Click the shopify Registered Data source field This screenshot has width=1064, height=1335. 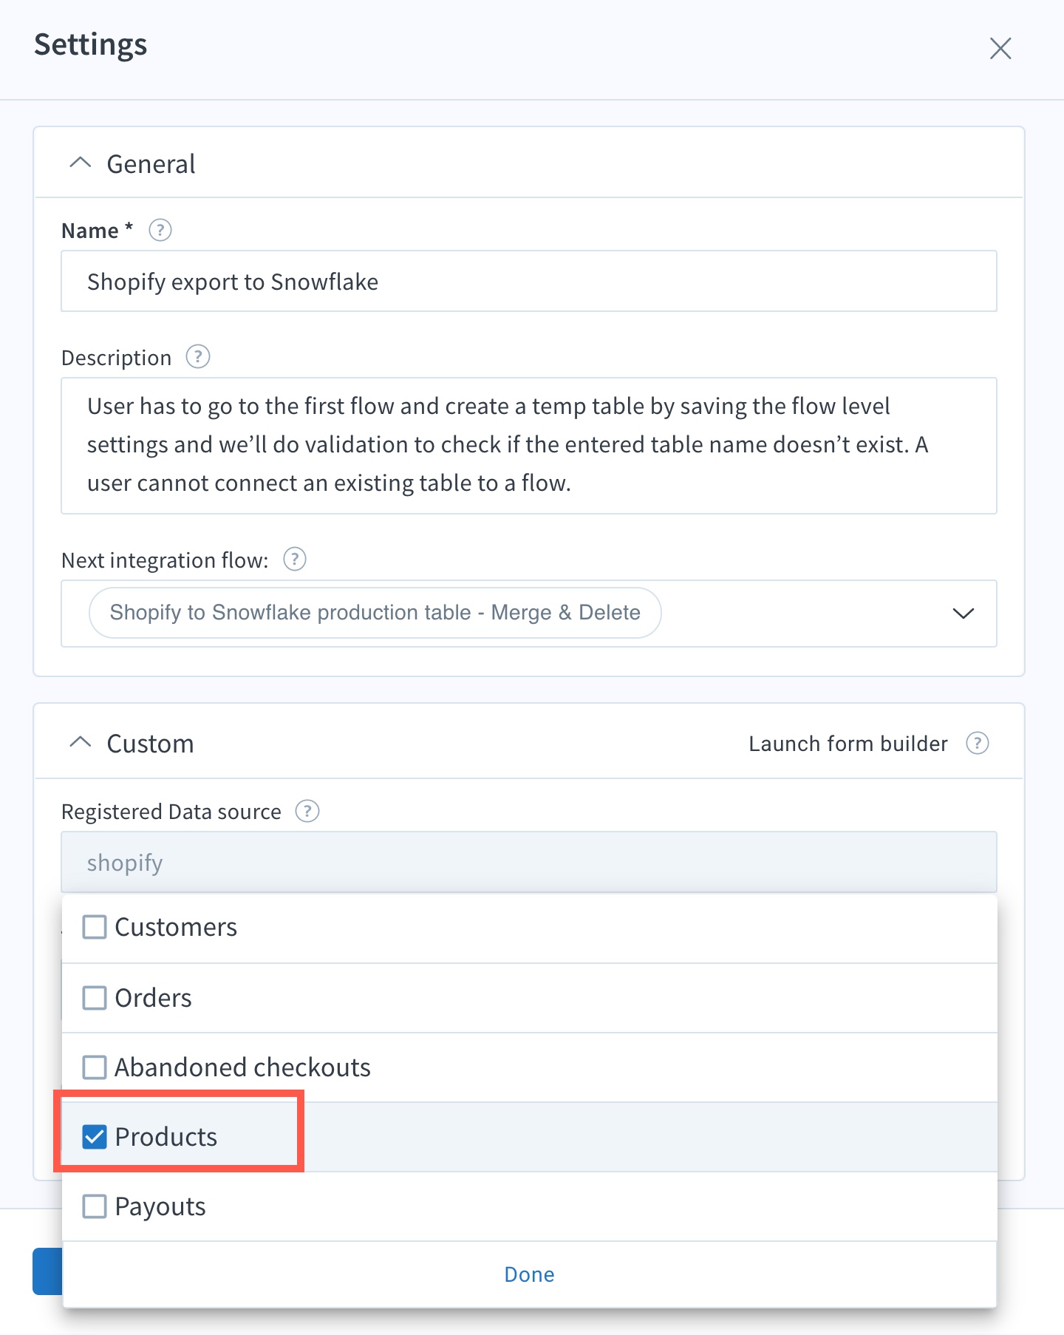[x=529, y=862]
